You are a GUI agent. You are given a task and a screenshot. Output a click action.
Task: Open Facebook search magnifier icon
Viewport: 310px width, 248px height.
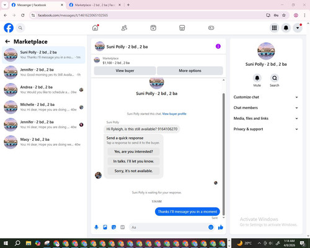pyautogui.click(x=20, y=28)
